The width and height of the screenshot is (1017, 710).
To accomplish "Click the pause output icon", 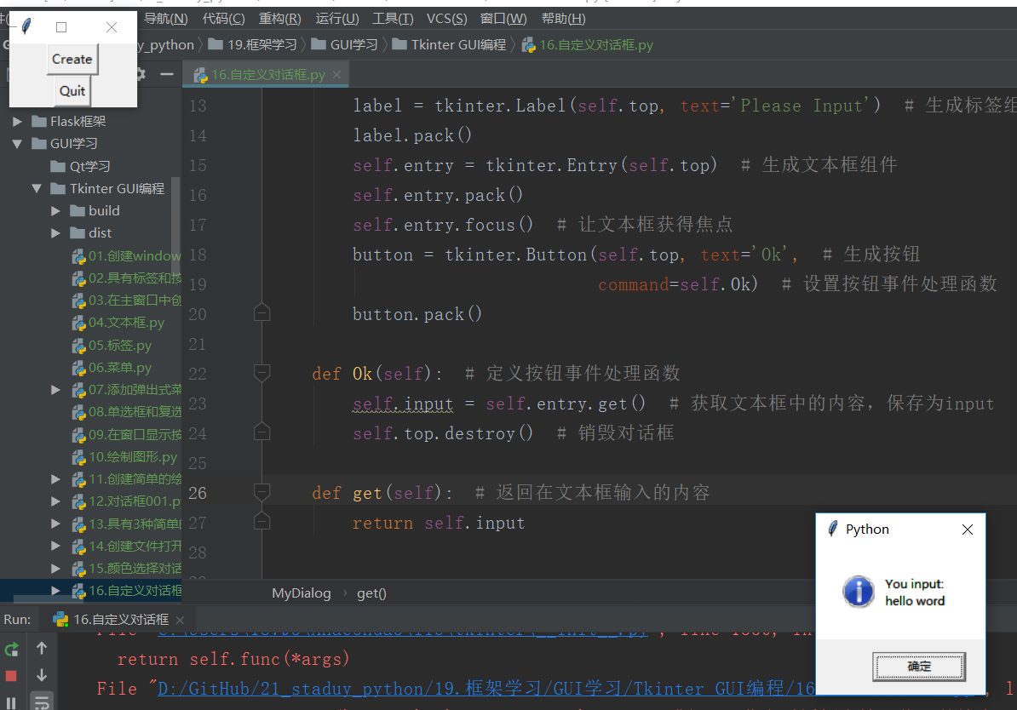I will [x=11, y=703].
